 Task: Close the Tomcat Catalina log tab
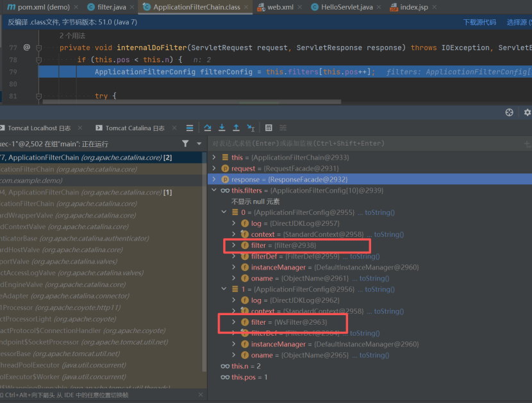pyautogui.click(x=174, y=128)
